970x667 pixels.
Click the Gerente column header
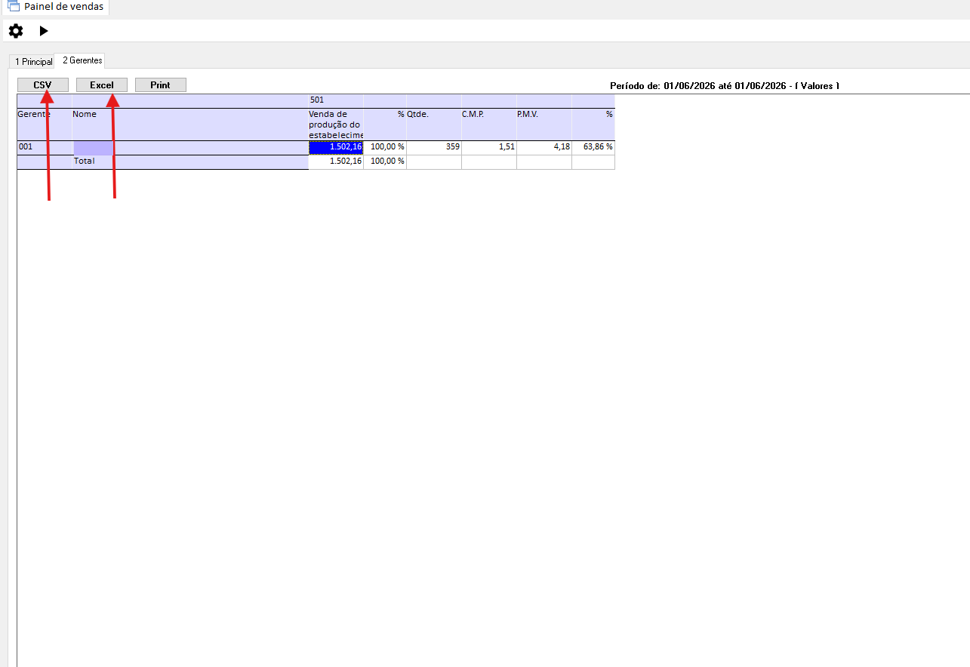[x=45, y=124]
